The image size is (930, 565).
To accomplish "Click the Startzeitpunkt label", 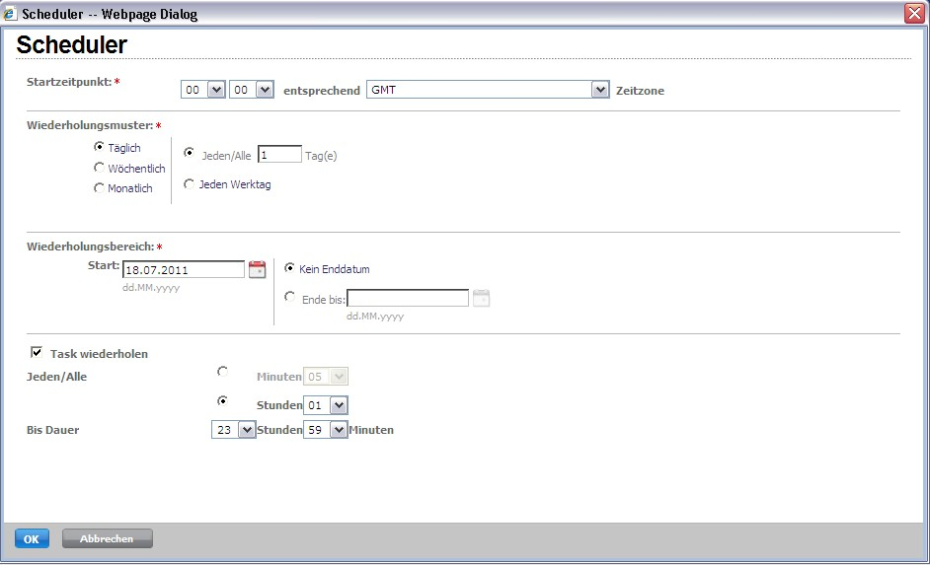I will [x=69, y=82].
